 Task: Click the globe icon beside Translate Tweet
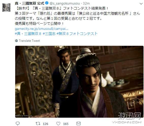(x=16, y=40)
